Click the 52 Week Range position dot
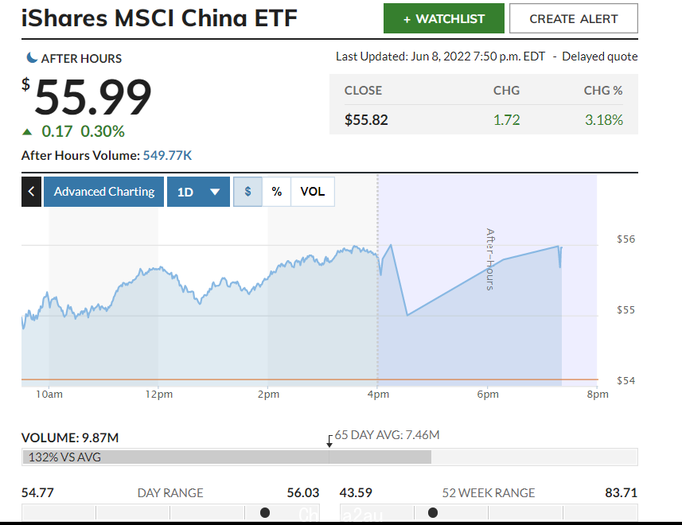This screenshot has width=682, height=525. point(433,513)
